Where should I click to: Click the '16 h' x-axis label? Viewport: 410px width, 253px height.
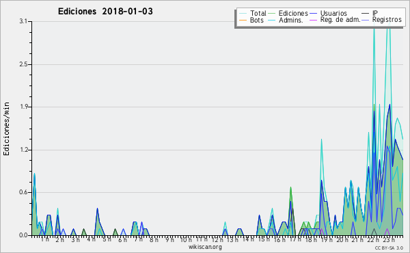(279, 240)
